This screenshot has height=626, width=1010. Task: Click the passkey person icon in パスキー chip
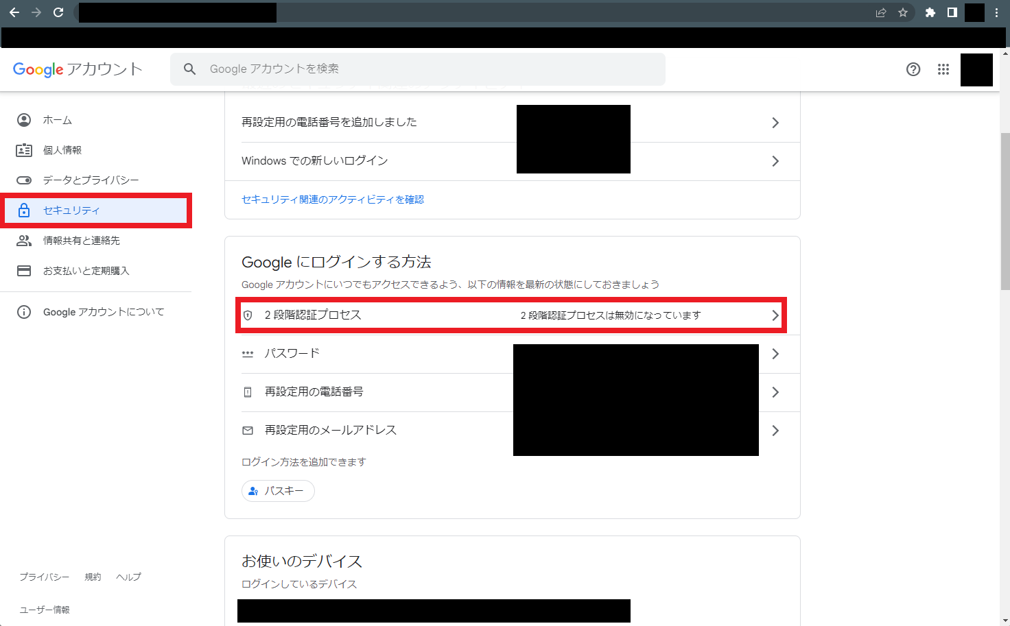coord(253,491)
